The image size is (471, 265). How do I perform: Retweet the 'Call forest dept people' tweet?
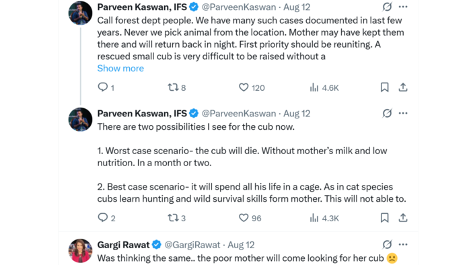pyautogui.click(x=173, y=87)
